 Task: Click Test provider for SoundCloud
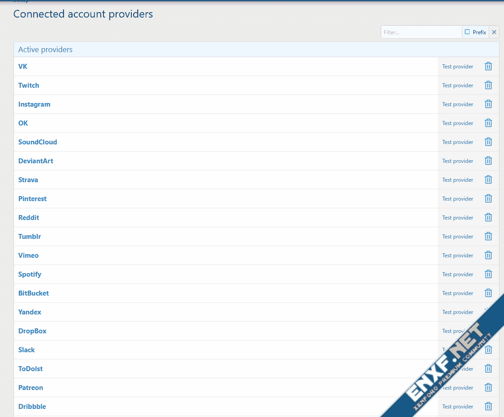pos(458,142)
